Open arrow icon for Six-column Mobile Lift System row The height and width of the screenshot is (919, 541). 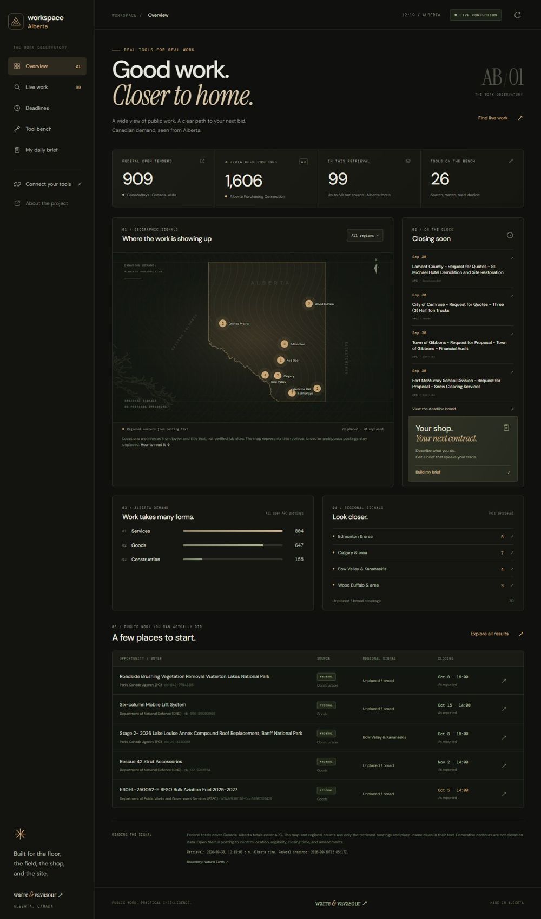(504, 709)
